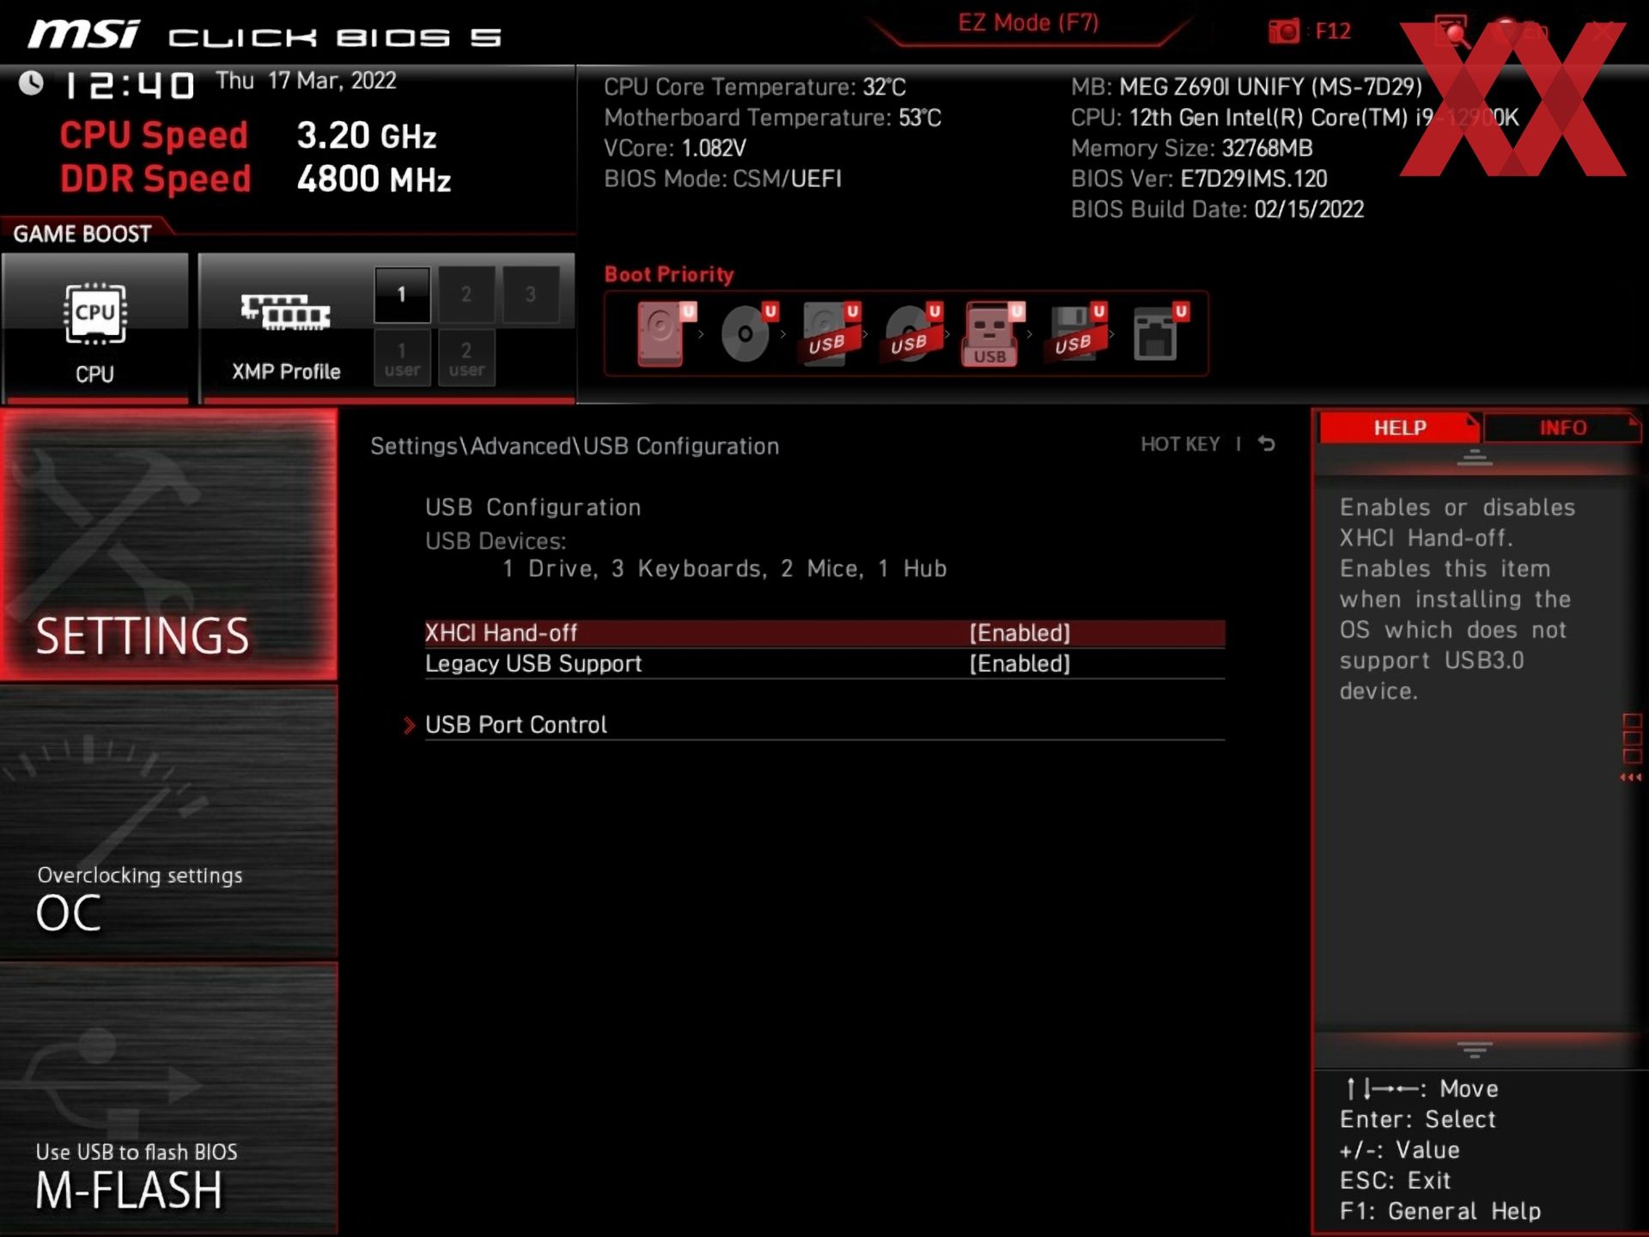The width and height of the screenshot is (1649, 1237).
Task: Select XMP profile 1
Action: pyautogui.click(x=402, y=295)
